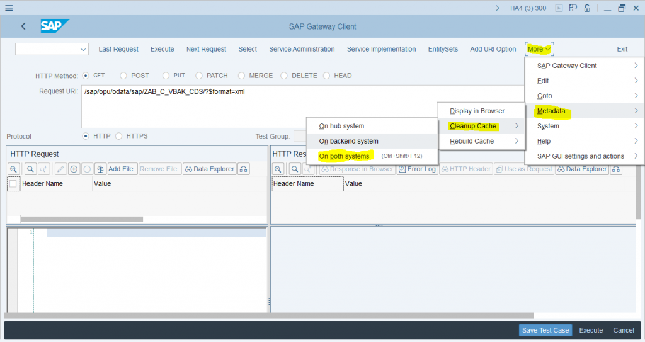The width and height of the screenshot is (645, 342).
Task: Open the Metadata submenu
Action: [x=584, y=111]
